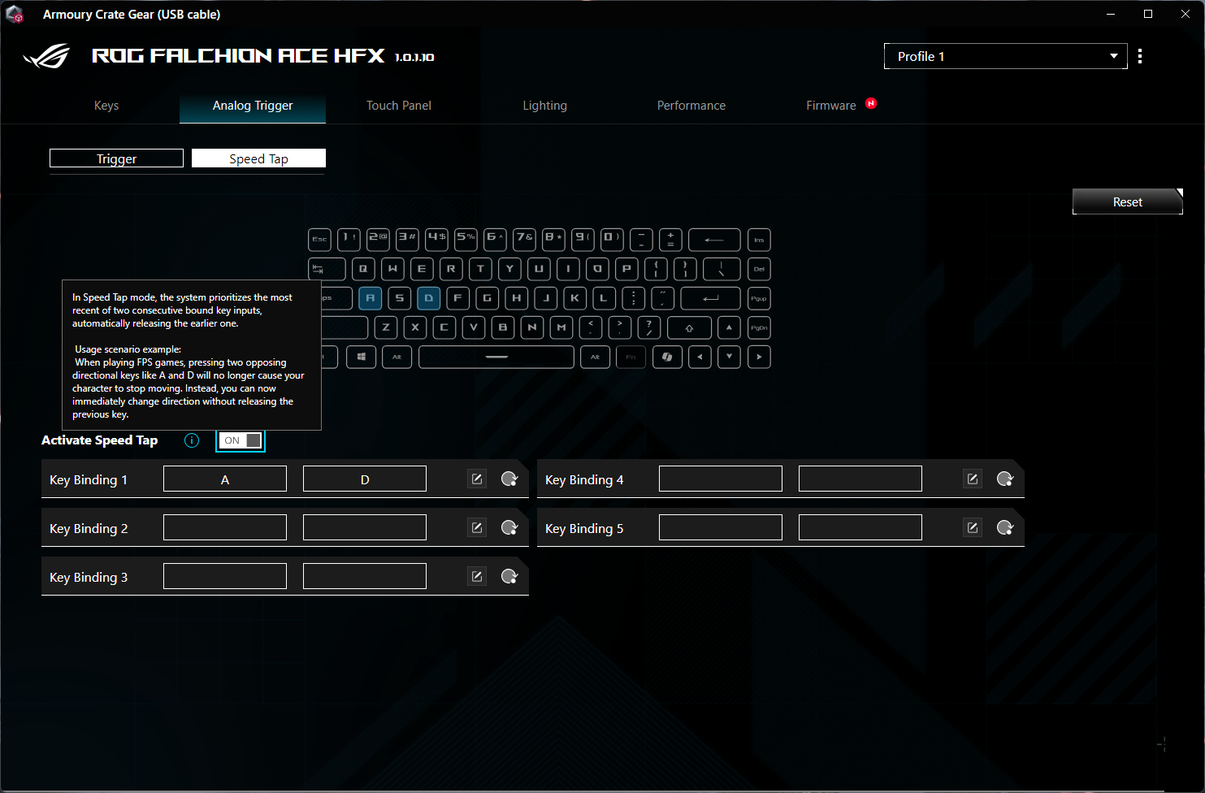Pick the Enter key on keyboard diagram
The image size is (1205, 793).
coord(710,298)
